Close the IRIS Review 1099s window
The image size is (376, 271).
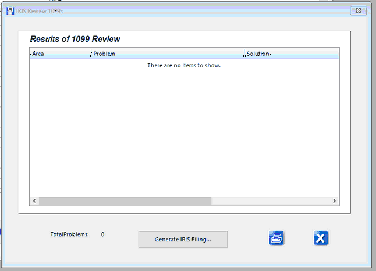(358, 10)
